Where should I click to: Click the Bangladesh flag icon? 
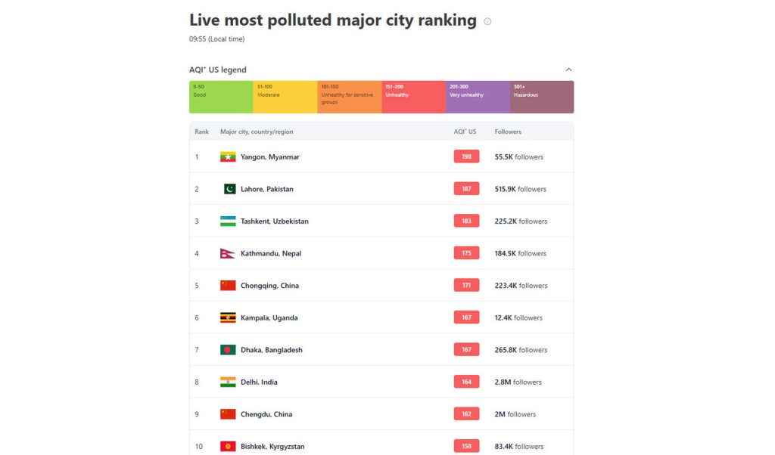tap(228, 350)
